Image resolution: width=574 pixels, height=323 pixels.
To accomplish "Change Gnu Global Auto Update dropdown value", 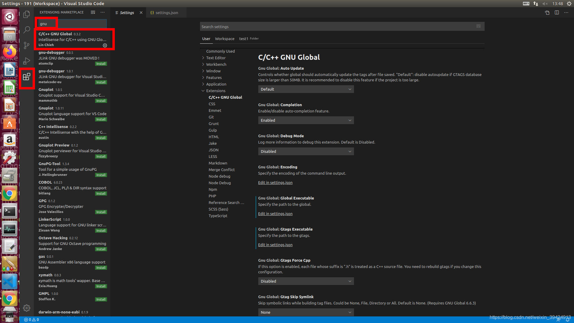I will [306, 89].
